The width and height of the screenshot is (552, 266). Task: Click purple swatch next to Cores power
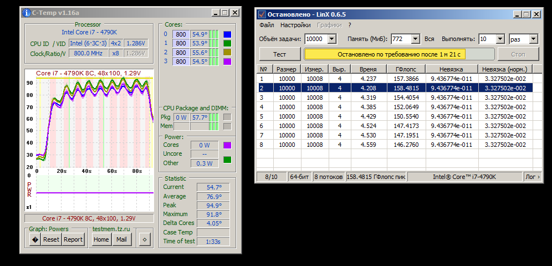(x=227, y=145)
